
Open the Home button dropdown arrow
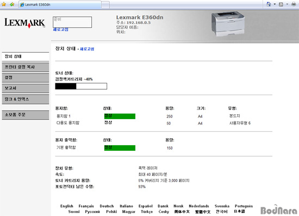[x=275, y=4]
